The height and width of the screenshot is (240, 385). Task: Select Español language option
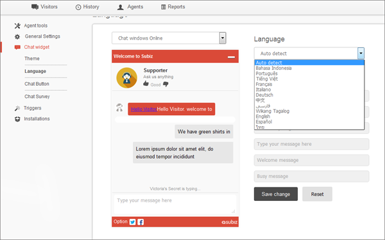click(309, 122)
